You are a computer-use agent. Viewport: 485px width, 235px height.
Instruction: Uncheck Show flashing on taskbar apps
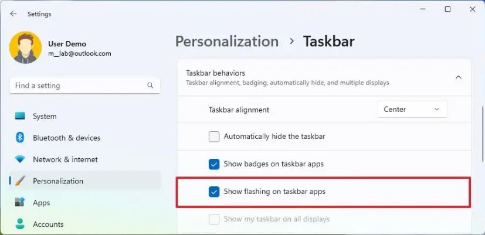click(x=214, y=192)
